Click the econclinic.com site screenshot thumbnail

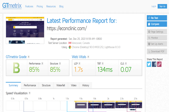[x=24, y=30]
